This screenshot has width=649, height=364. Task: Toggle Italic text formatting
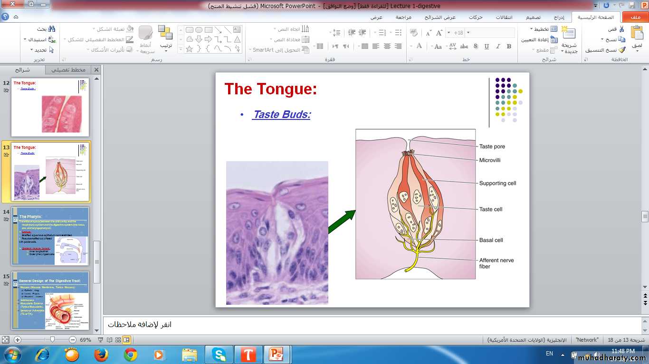click(x=498, y=46)
